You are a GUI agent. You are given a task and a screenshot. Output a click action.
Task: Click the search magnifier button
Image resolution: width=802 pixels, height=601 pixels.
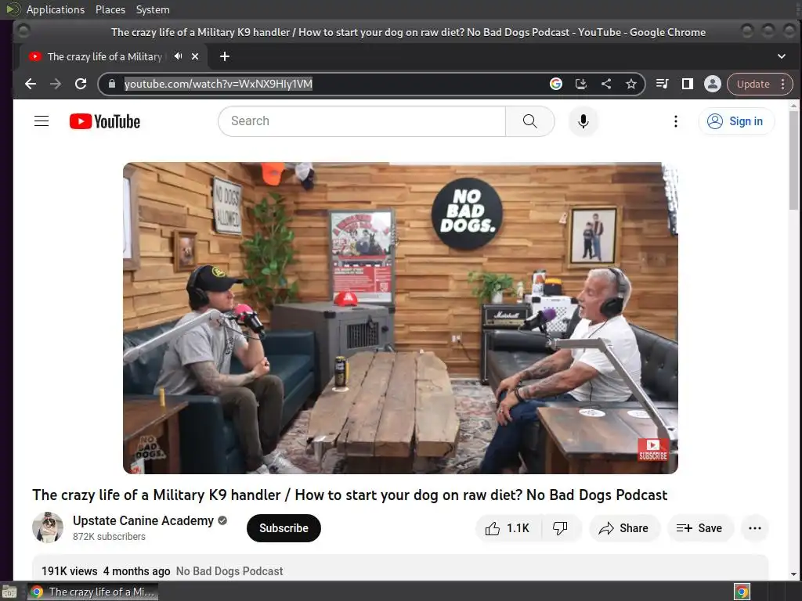pos(530,121)
